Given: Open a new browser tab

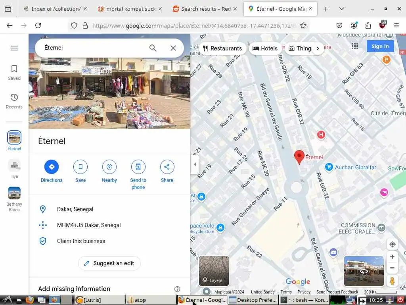Looking at the screenshot, I should click(x=326, y=9).
